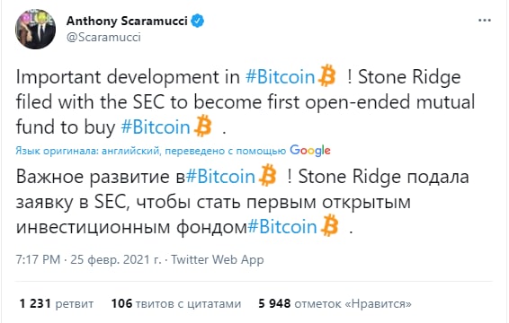Image resolution: width=509 pixels, height=323 pixels.
Task: Click the Google logo in translation note
Action: tap(310, 151)
